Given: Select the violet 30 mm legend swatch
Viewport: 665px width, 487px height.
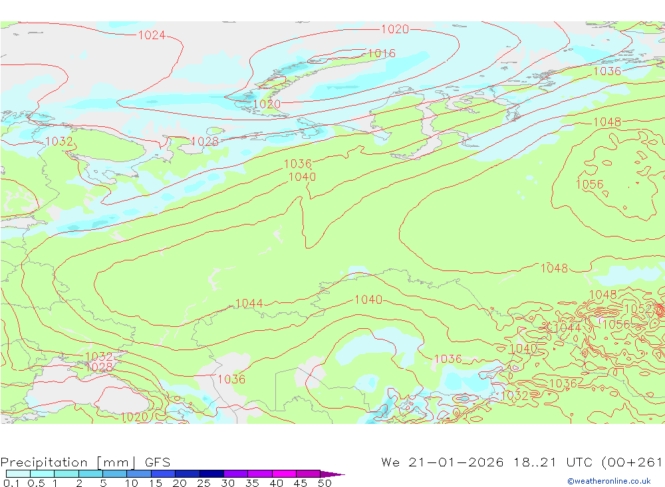Looking at the screenshot, I should [236, 474].
